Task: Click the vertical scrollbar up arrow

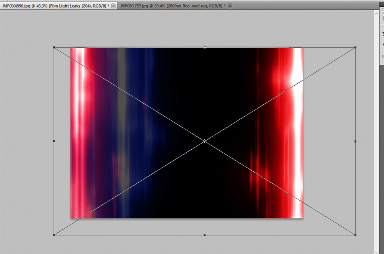Action: point(376,13)
